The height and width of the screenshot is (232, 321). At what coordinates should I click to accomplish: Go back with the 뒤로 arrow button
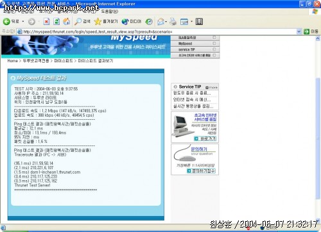tap(11, 21)
